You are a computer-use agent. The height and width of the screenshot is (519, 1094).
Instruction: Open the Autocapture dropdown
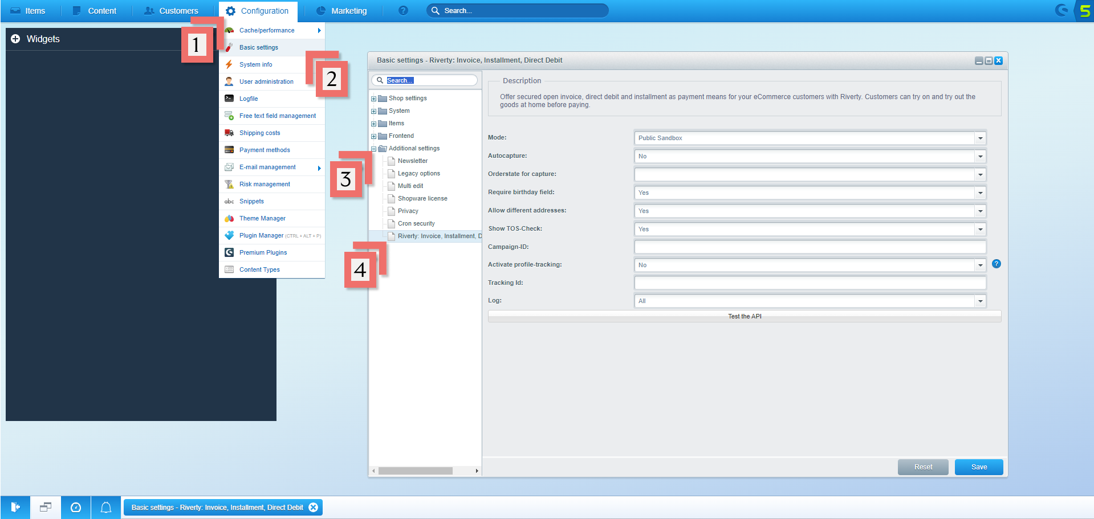coord(980,156)
